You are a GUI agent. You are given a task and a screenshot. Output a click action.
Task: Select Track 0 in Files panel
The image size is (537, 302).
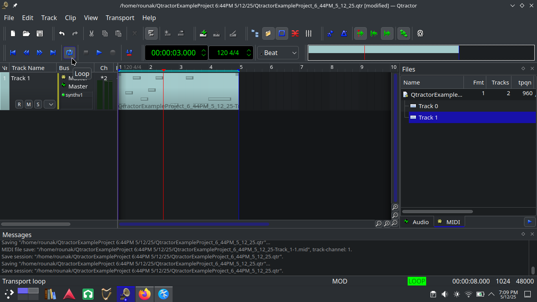428,106
